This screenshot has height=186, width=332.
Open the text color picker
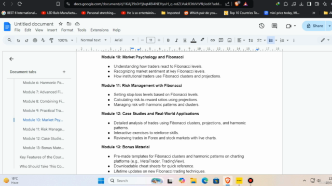coord(193,40)
